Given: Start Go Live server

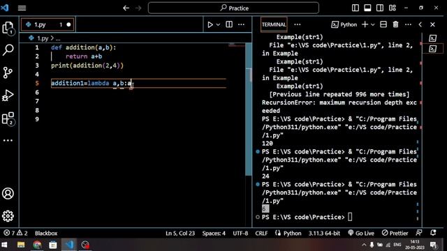Looking at the screenshot, I should point(361,233).
